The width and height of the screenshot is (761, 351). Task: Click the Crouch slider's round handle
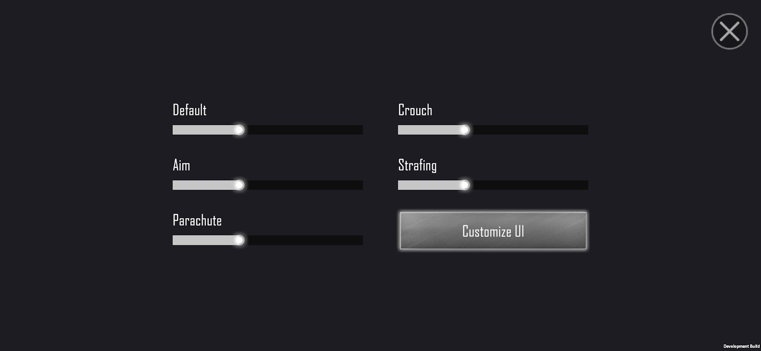(x=464, y=130)
